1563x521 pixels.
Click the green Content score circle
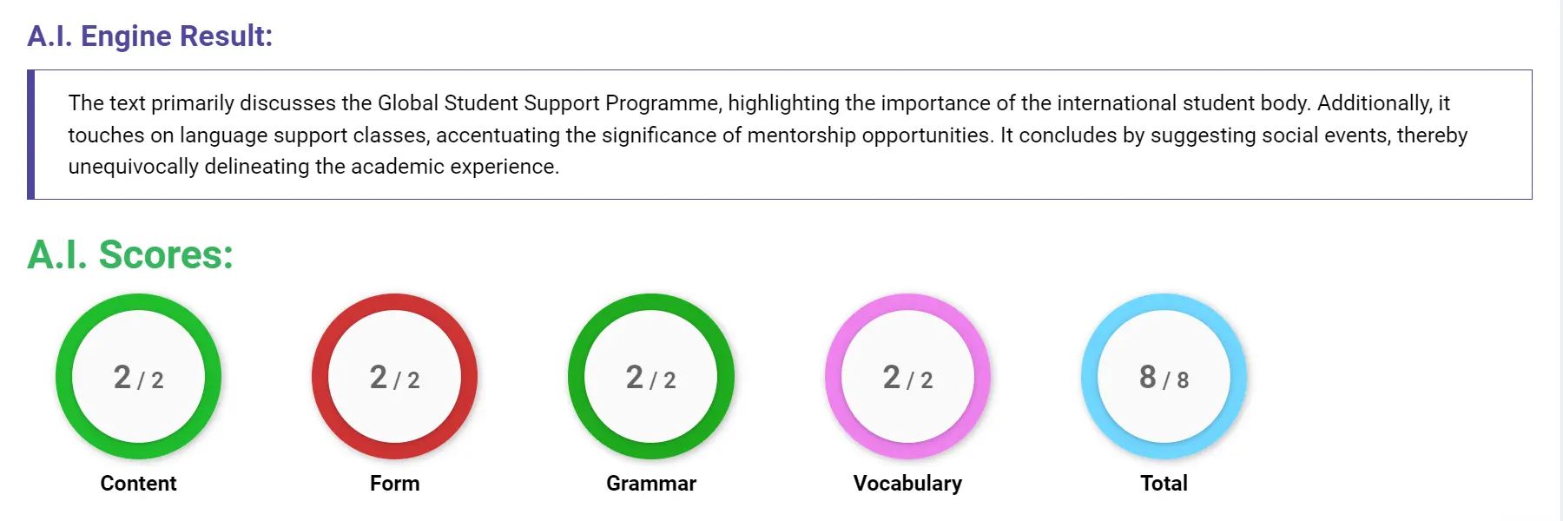[137, 376]
